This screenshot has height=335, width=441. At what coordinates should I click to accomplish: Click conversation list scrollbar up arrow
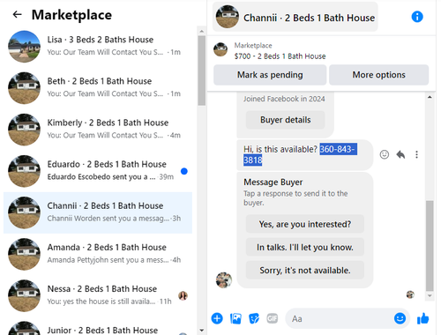click(x=202, y=31)
